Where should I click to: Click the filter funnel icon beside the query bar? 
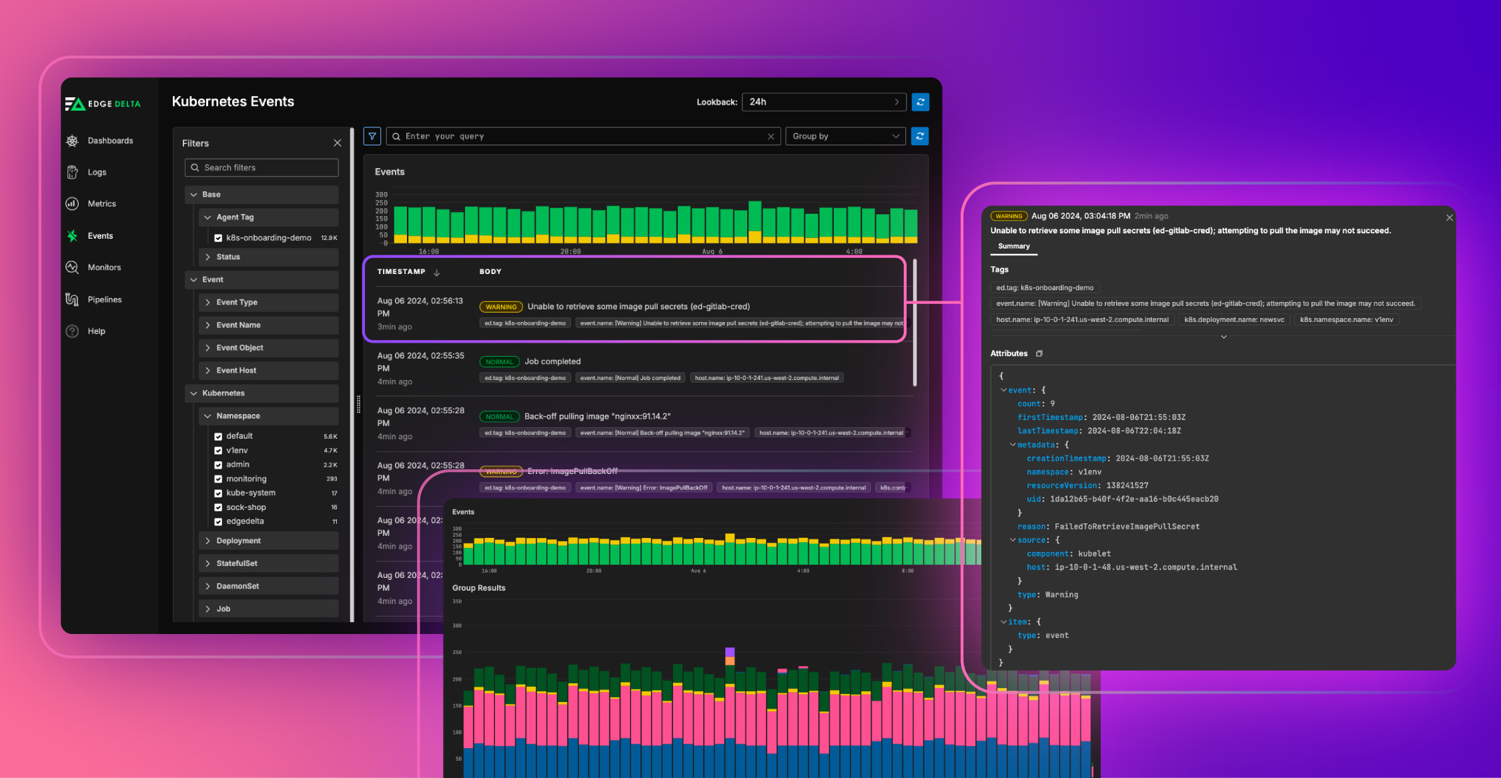pos(372,136)
